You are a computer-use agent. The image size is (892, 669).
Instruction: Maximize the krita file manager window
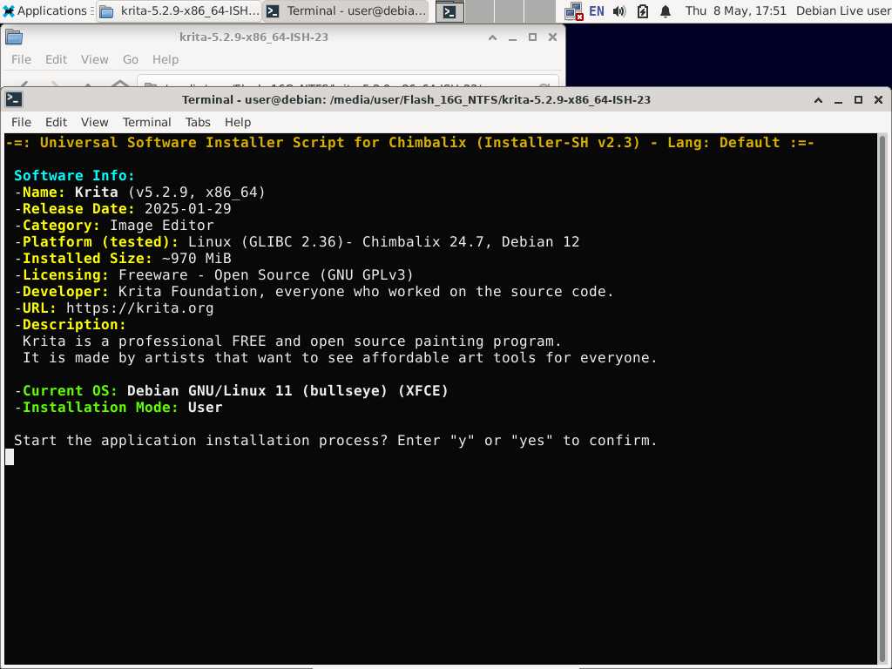click(532, 37)
